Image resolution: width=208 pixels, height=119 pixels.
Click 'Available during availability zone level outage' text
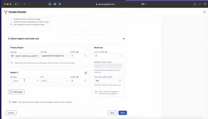[x=31, y=22]
